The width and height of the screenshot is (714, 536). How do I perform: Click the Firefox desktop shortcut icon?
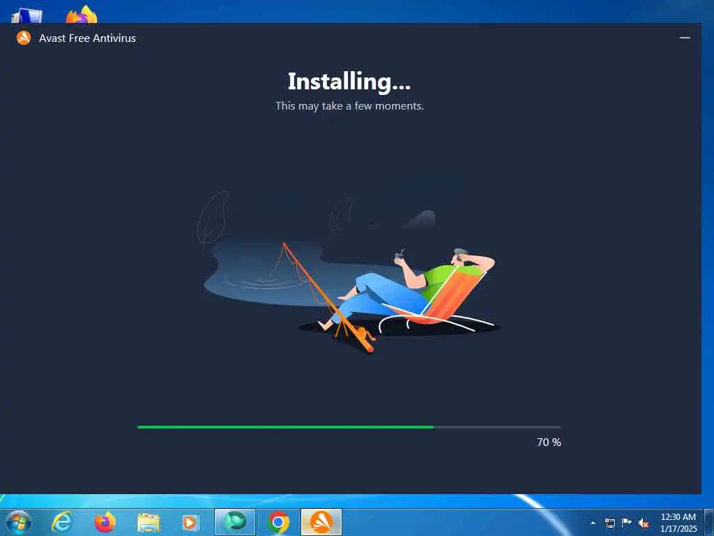tap(82, 14)
